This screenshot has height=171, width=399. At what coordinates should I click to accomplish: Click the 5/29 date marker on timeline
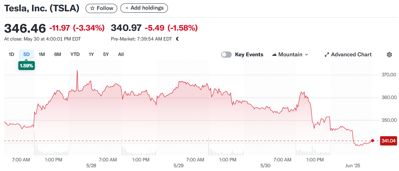point(178,166)
